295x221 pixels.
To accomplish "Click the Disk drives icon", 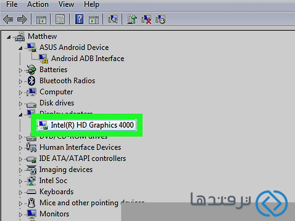I will (31, 104).
